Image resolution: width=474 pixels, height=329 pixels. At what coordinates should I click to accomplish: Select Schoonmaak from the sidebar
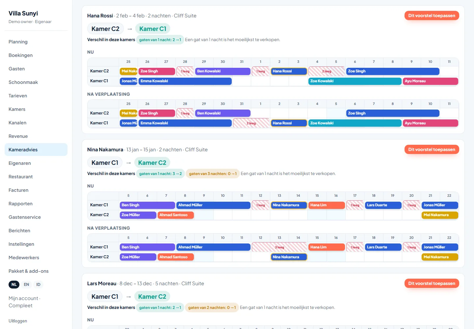(36, 82)
